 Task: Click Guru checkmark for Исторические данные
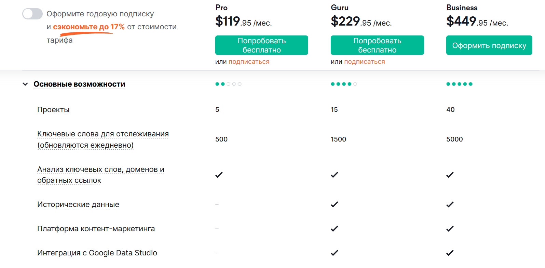(335, 204)
